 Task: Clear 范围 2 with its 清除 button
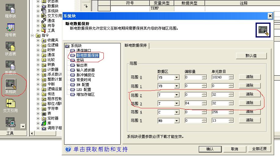(249, 94)
